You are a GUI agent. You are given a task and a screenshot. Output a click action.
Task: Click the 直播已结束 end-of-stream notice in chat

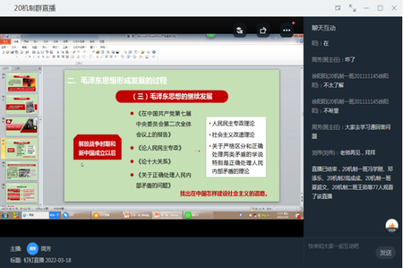pos(352,183)
